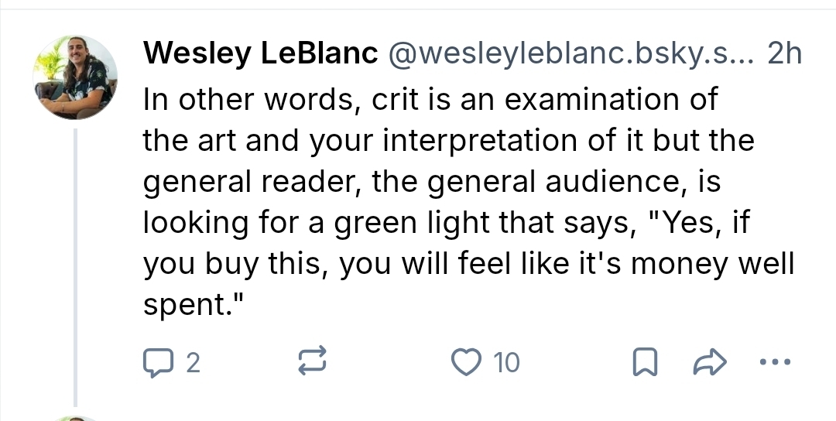Image resolution: width=836 pixels, height=421 pixels.
Task: Repost this post using the arrows icon
Action: 314,361
